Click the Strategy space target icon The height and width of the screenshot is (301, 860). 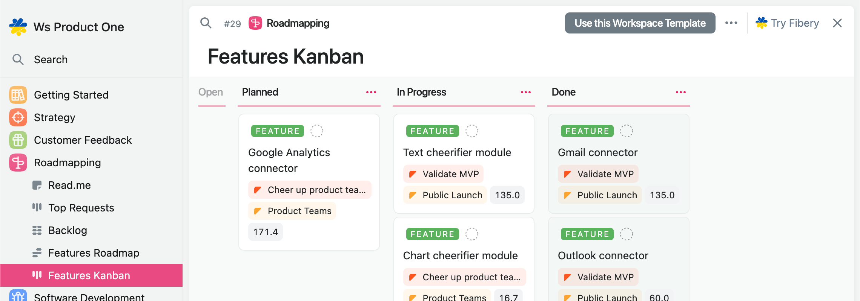18,117
